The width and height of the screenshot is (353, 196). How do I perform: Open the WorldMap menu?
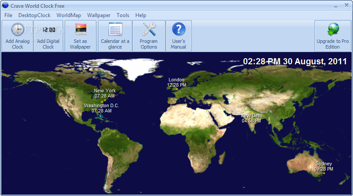tap(69, 15)
